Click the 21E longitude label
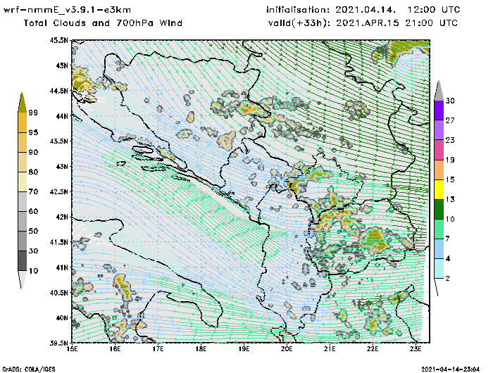This screenshot has width=493, height=373. (330, 349)
